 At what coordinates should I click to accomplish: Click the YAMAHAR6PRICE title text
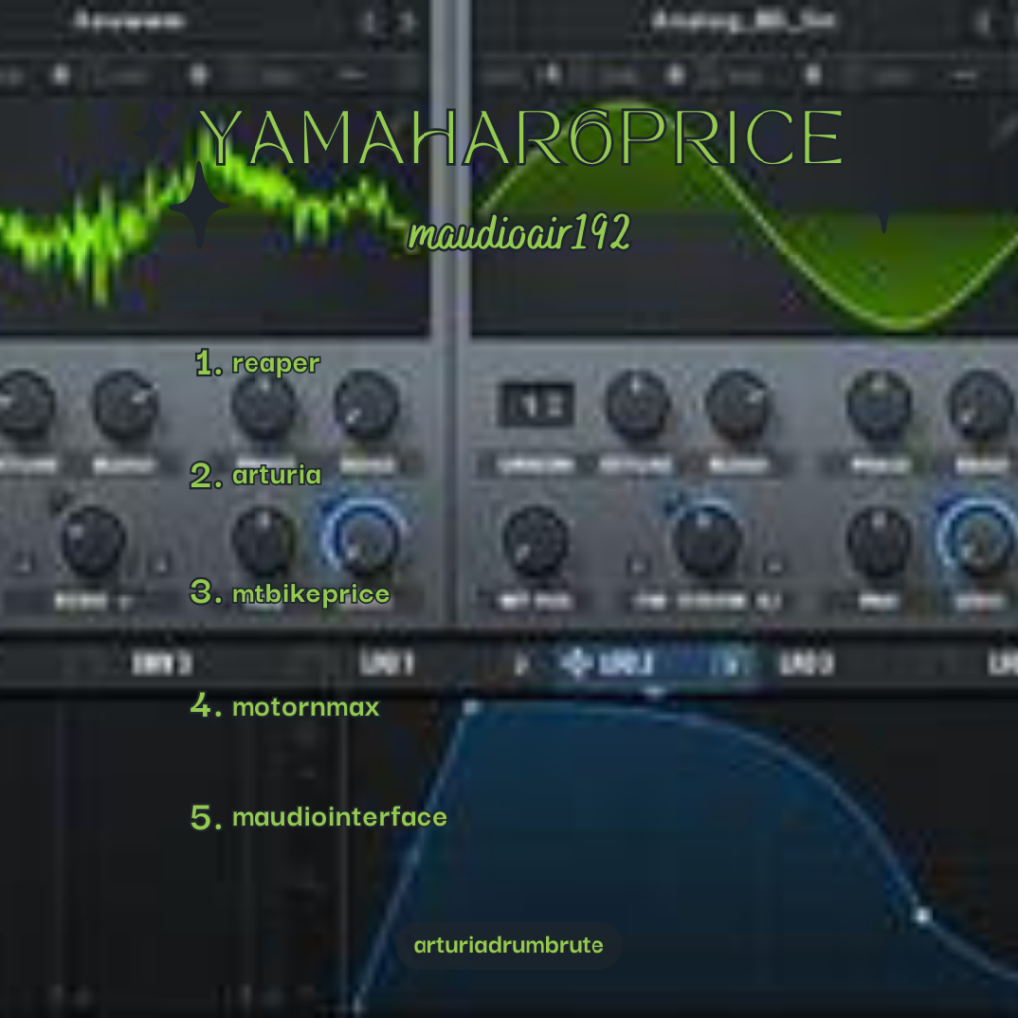coord(520,137)
